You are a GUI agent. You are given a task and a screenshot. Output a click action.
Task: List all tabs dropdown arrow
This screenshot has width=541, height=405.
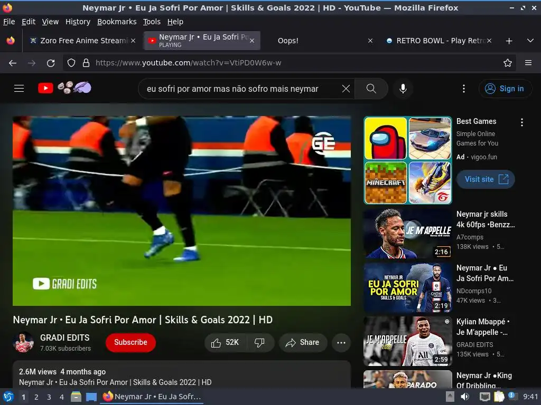530,41
